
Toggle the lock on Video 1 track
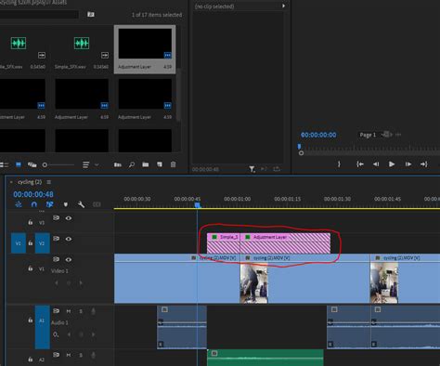pyautogui.click(x=31, y=268)
